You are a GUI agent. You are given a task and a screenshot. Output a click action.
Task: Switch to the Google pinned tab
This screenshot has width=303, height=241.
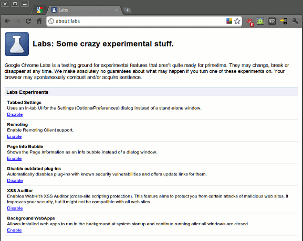pyautogui.click(x=39, y=10)
